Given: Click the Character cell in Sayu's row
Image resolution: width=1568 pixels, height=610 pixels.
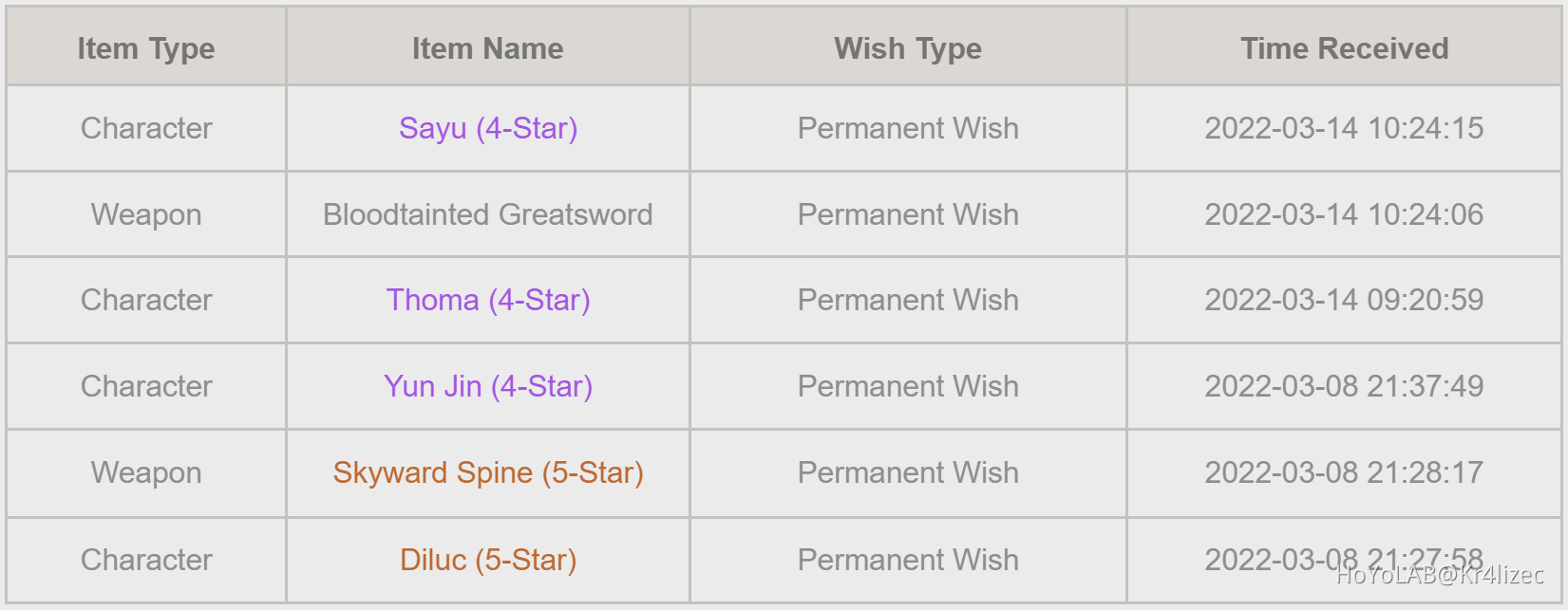Looking at the screenshot, I should (x=146, y=128).
